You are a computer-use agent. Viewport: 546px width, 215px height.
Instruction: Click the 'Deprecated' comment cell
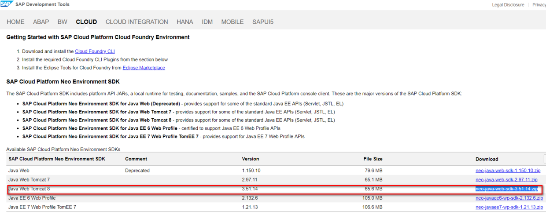coord(137,171)
